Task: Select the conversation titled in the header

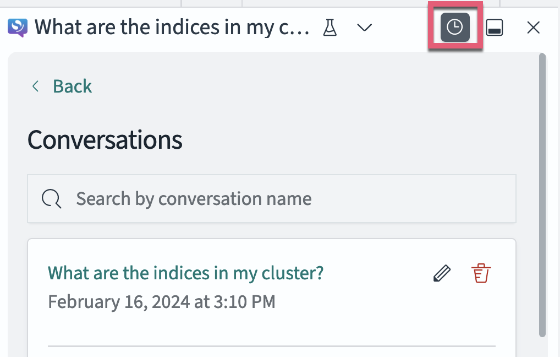Action: click(x=171, y=26)
